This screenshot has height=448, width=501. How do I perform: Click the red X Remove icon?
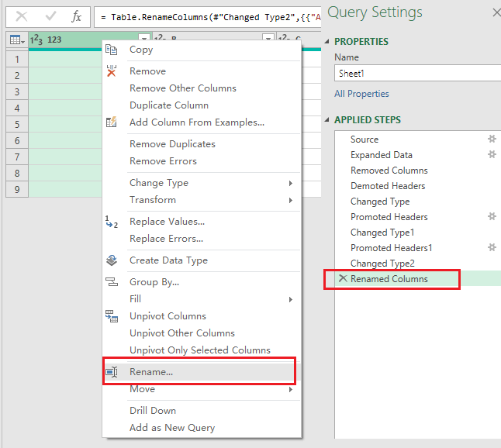pos(111,71)
